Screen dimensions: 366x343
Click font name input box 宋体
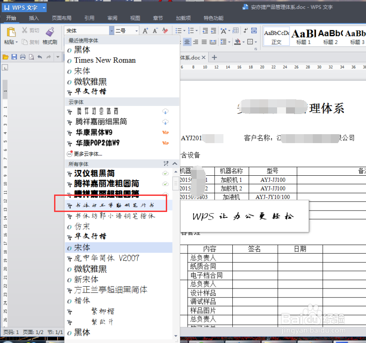coord(87,31)
